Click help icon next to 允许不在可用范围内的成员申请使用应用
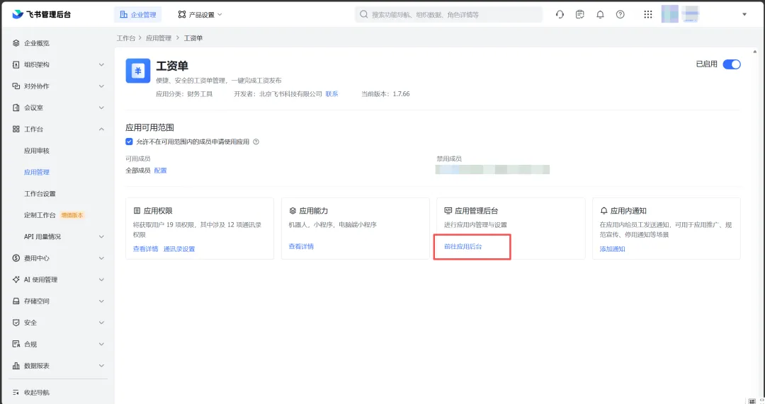This screenshot has height=404, width=765. click(x=256, y=142)
